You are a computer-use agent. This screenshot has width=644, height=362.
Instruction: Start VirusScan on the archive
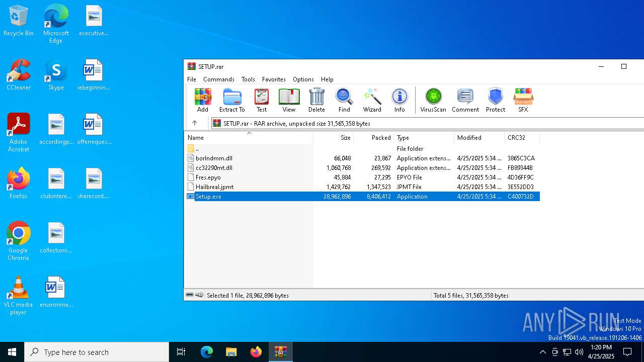click(433, 100)
